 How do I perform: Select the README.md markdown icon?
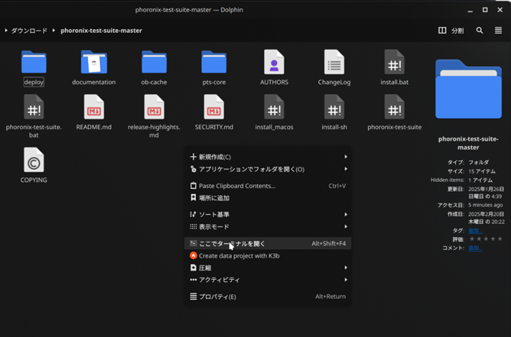click(94, 107)
